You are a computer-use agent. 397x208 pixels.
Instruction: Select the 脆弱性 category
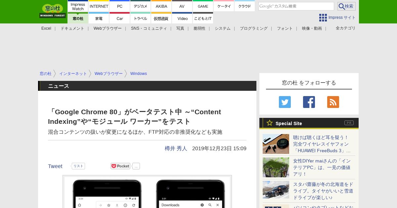point(199,28)
